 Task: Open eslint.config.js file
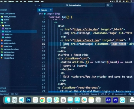point(9,43)
